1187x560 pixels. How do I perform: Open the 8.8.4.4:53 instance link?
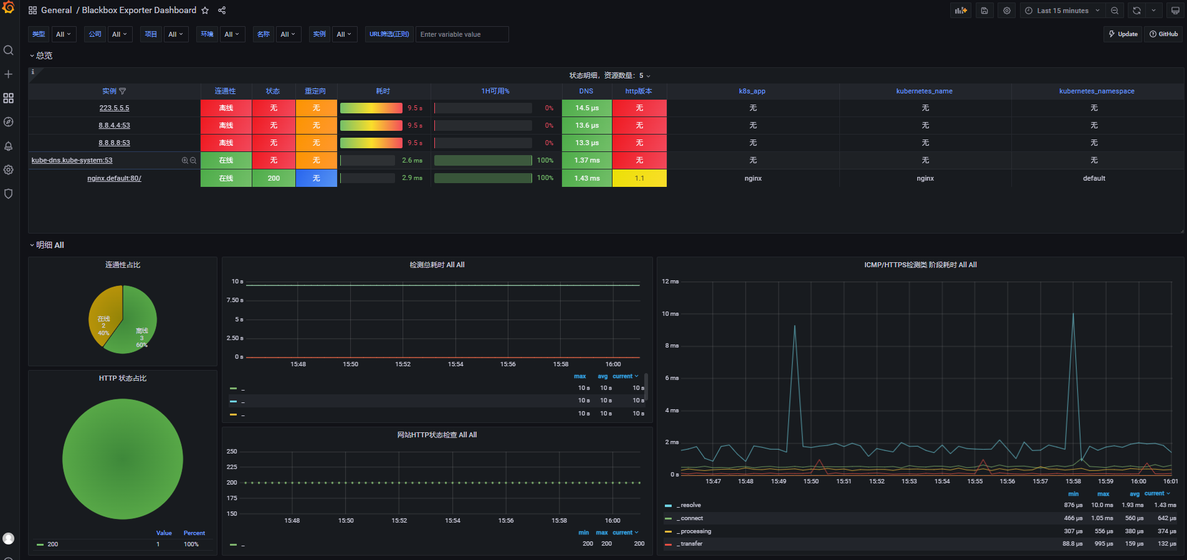114,125
